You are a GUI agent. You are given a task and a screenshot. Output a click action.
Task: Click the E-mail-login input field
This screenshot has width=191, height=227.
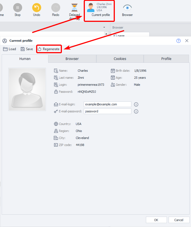pyautogui.click(x=107, y=104)
